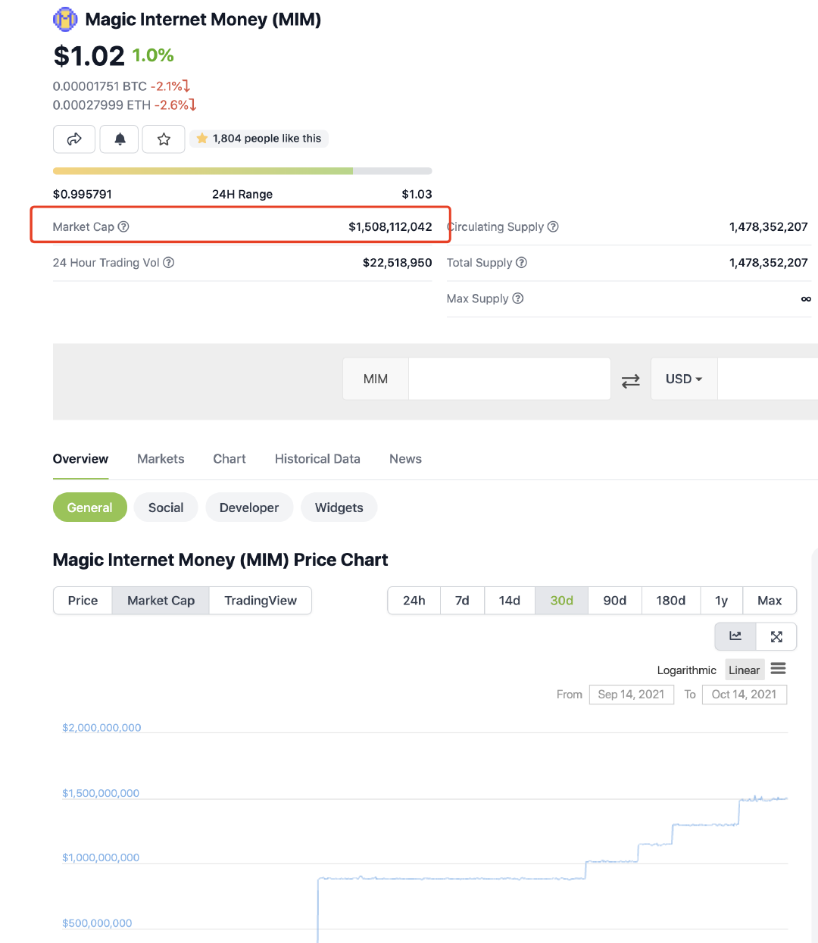The height and width of the screenshot is (943, 818).
Task: Click the chart fullscreen expand icon
Action: [776, 636]
